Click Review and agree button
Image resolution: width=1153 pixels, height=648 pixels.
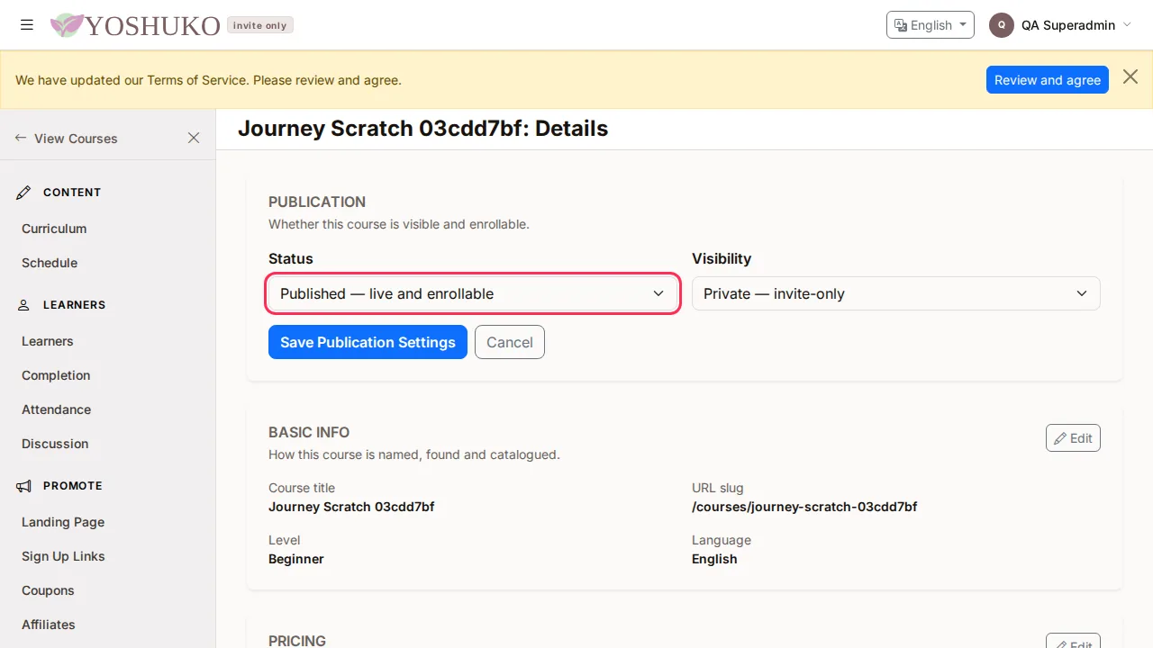pos(1048,79)
